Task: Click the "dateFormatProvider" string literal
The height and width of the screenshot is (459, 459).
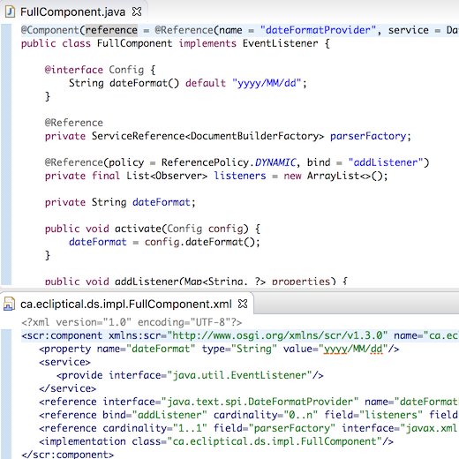Action: click(318, 30)
